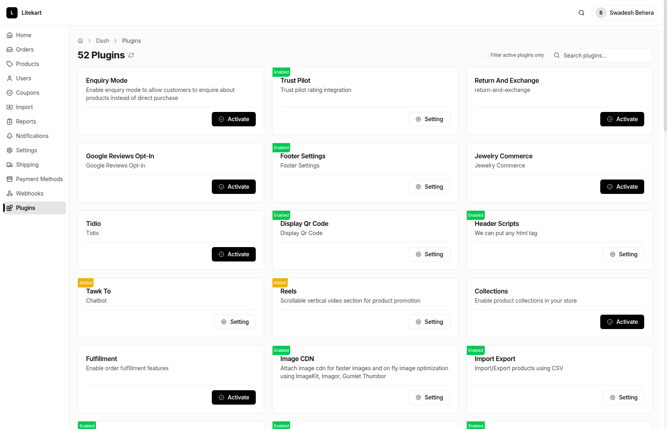This screenshot has height=429, width=667.
Task: Activate Google Reviews Opt-In plugin
Action: pos(234,187)
